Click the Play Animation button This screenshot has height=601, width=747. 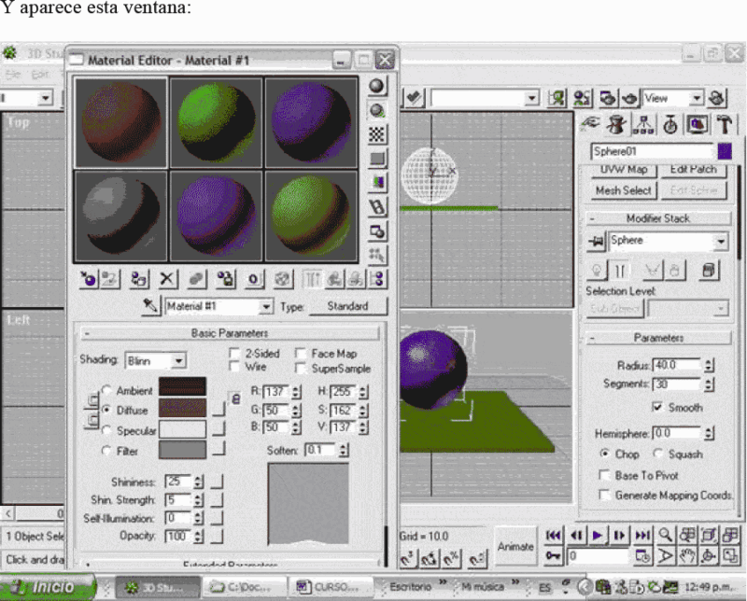[x=597, y=536]
